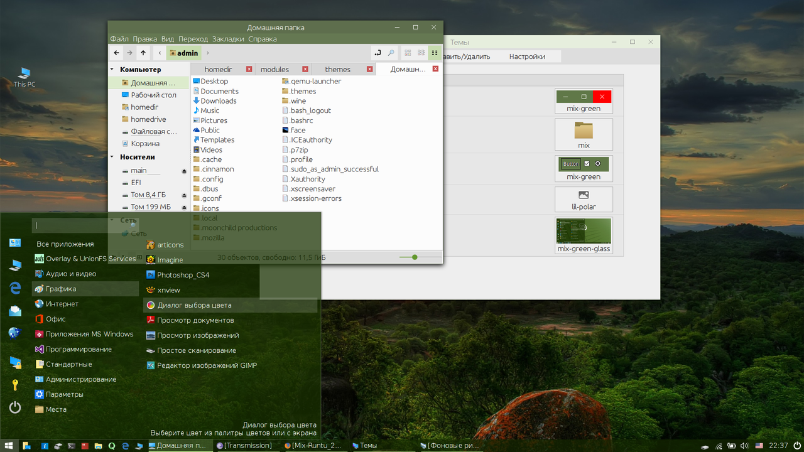
Task: Switch to icon view mode
Action: [x=407, y=53]
